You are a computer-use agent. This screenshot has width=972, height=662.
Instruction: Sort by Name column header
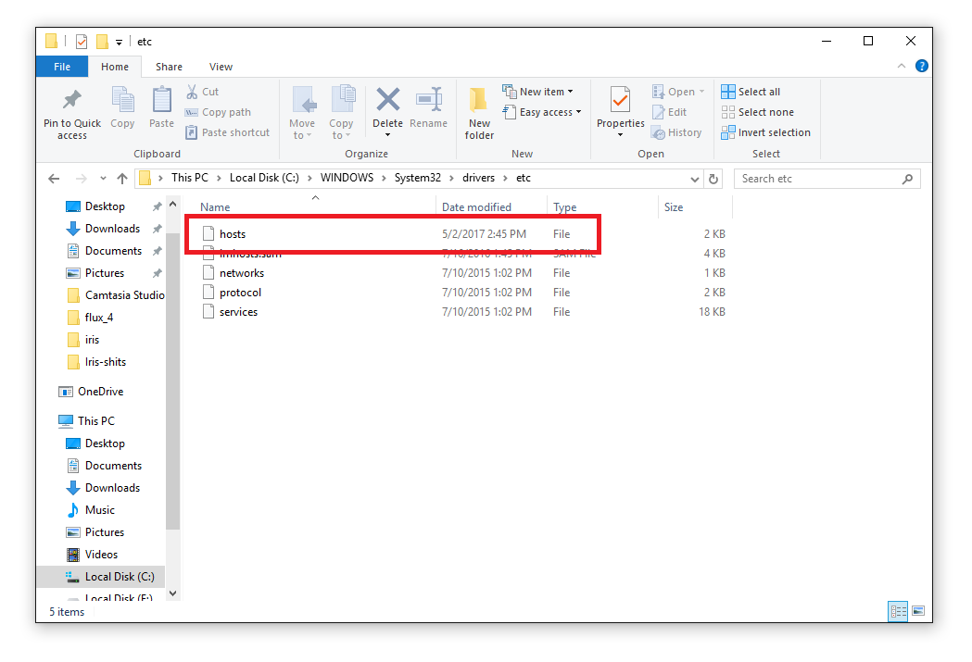[215, 207]
